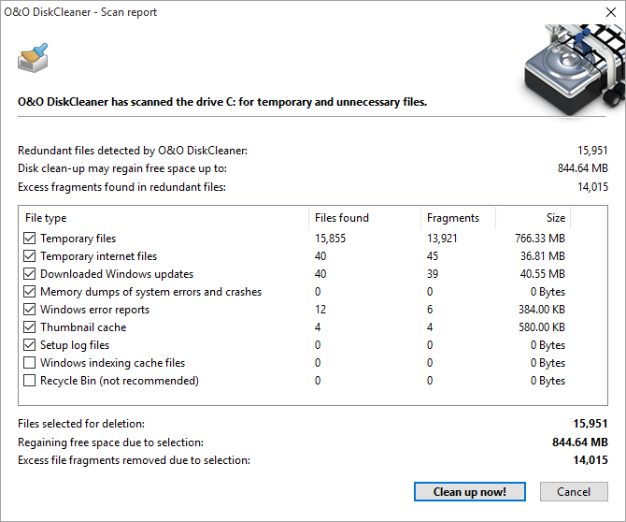Click 'Files selected for deletion:' label
This screenshot has height=522, width=626.
click(x=81, y=424)
